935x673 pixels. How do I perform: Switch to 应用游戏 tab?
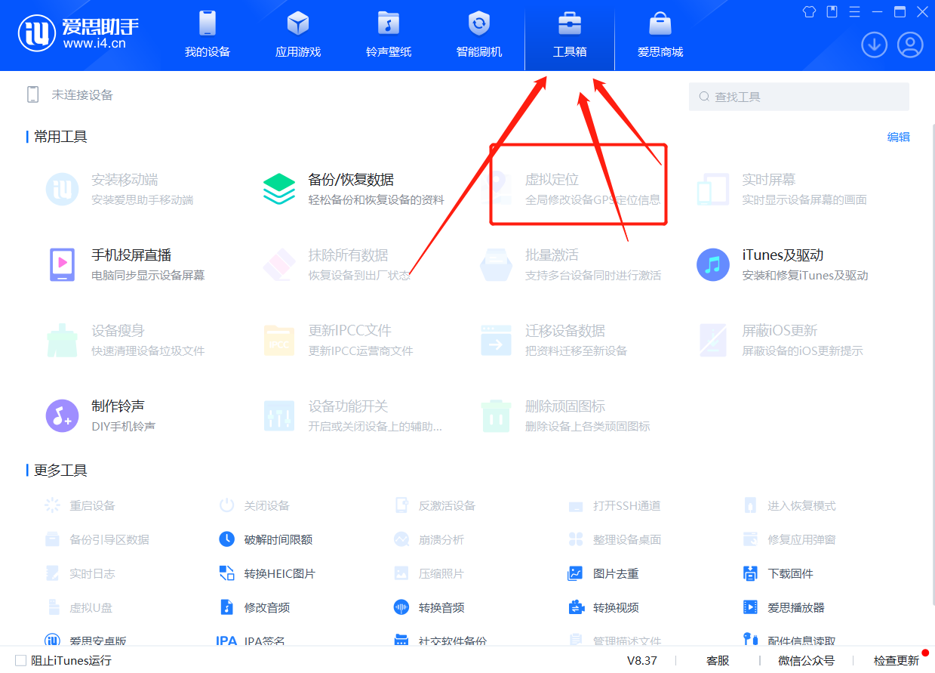point(298,36)
